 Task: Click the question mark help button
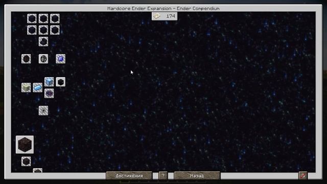point(163,176)
